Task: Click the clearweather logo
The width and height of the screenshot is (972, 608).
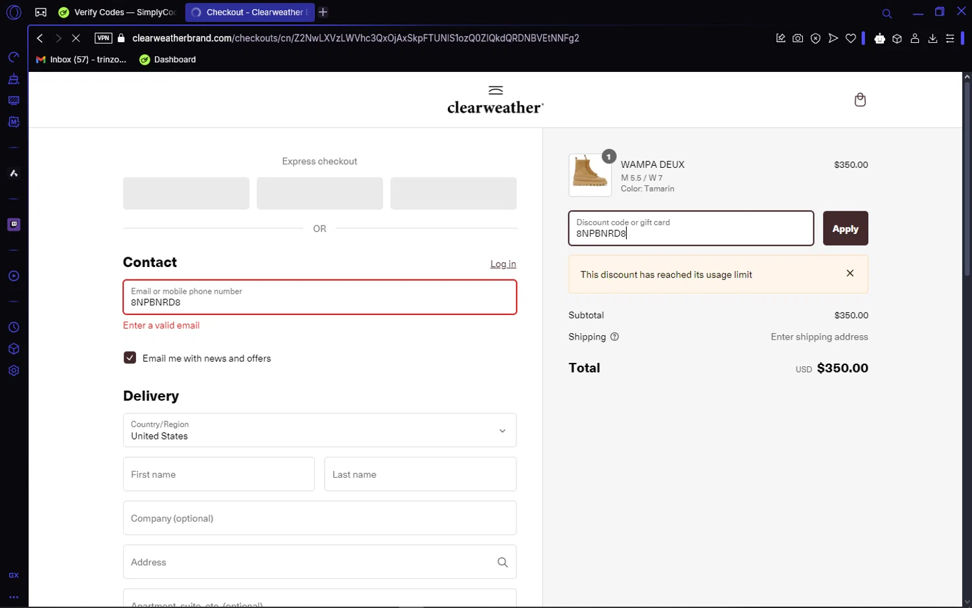Action: pyautogui.click(x=496, y=100)
